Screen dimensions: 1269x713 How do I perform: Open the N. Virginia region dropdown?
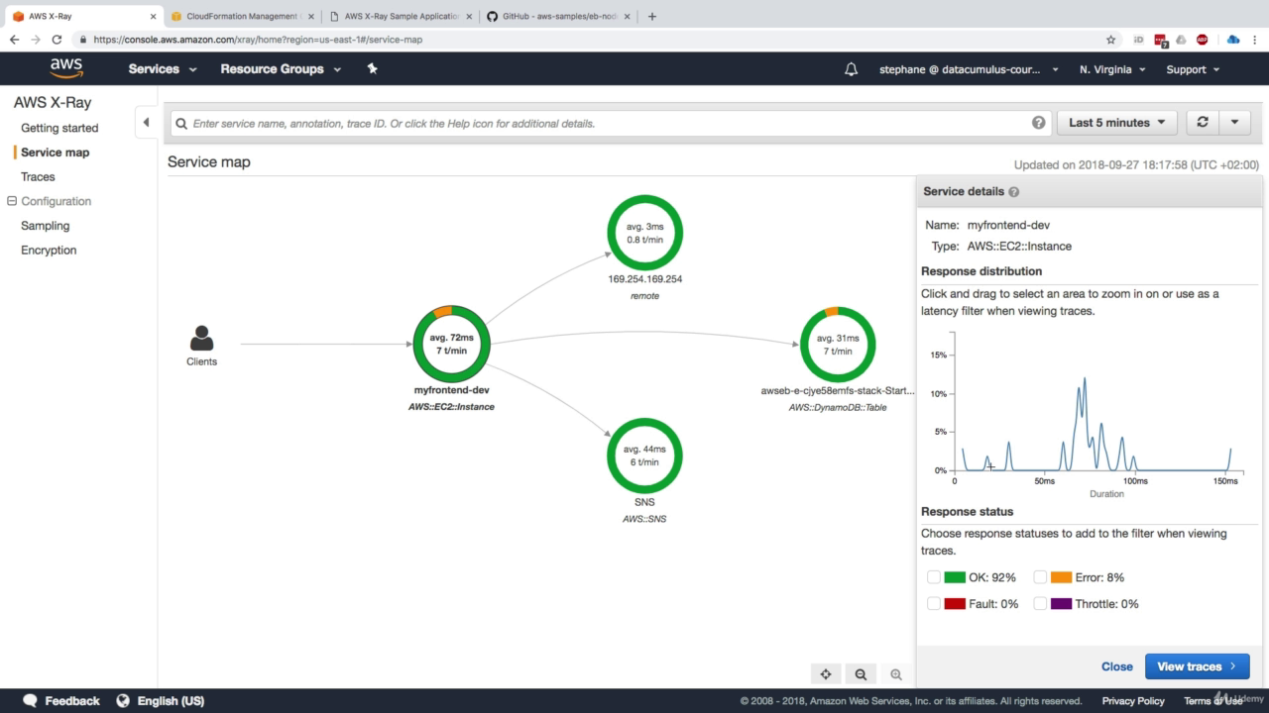click(x=1112, y=69)
